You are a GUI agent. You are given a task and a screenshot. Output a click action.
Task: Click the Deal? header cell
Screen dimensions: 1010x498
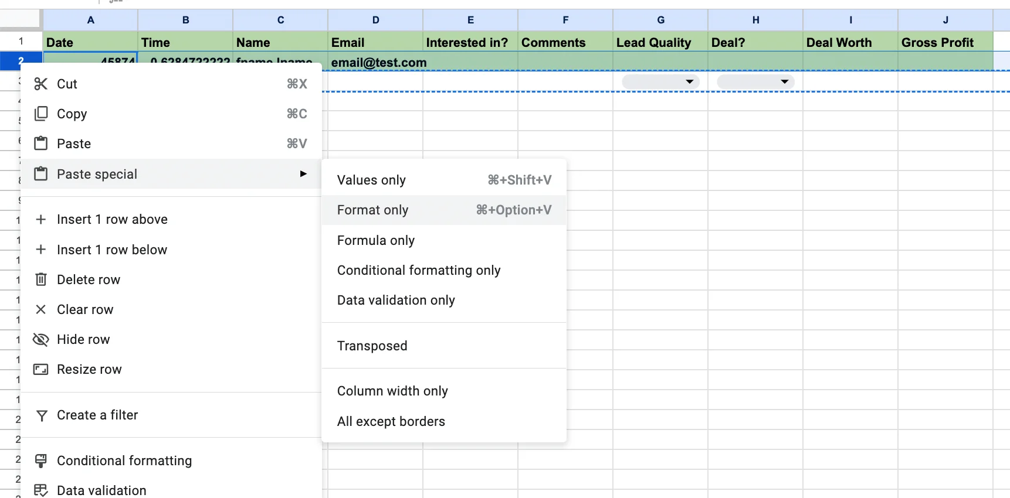(755, 42)
